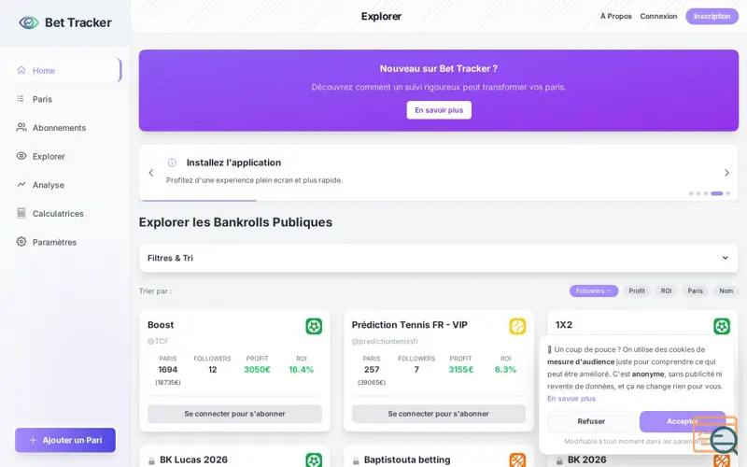Viewport: 747px width, 467px height.
Task: Click the lock icon beside Baptistouta betting
Action: 356,460
